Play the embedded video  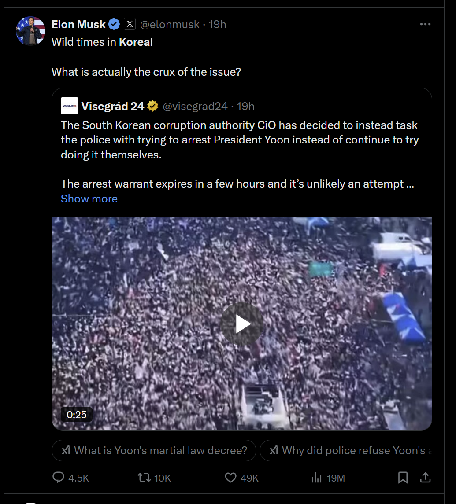click(x=242, y=324)
